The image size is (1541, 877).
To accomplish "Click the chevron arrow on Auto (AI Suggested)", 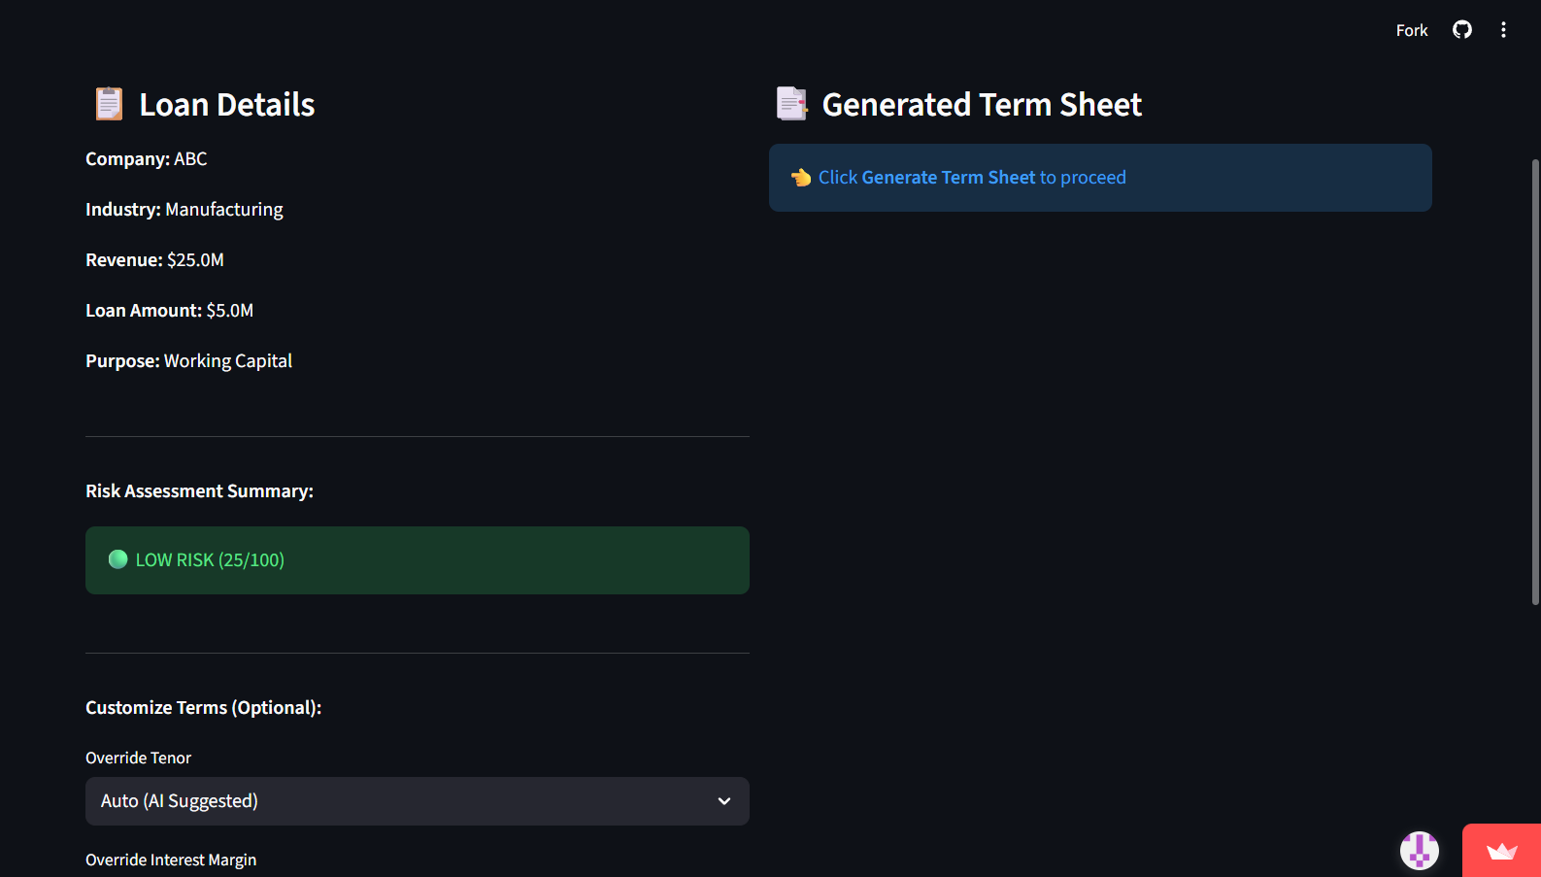I will [723, 801].
